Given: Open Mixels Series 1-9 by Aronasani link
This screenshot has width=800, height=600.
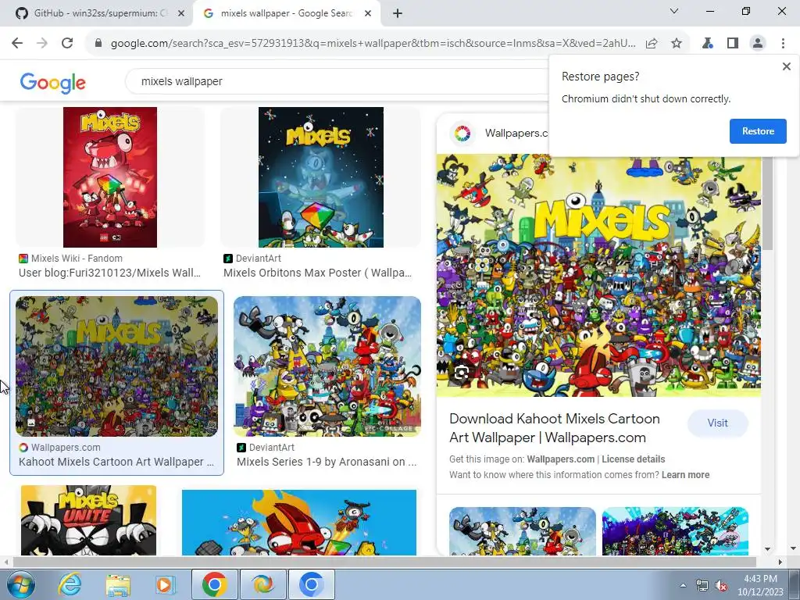Looking at the screenshot, I should point(327,462).
